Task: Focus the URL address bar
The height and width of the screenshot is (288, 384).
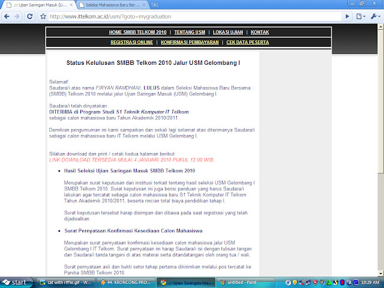Action: tap(194, 16)
